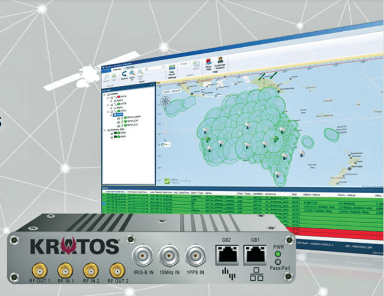Click the green map icon at the map's bottom-left

pos(167,181)
